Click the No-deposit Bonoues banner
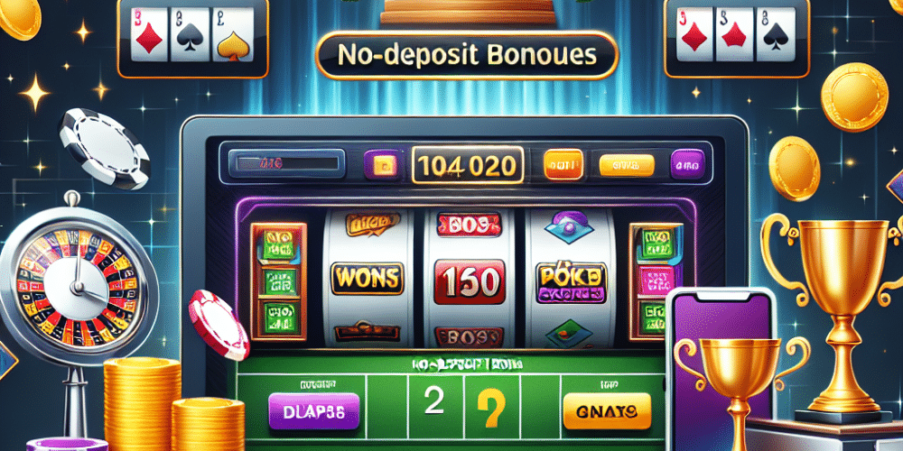This screenshot has width=903, height=451. coord(467,55)
